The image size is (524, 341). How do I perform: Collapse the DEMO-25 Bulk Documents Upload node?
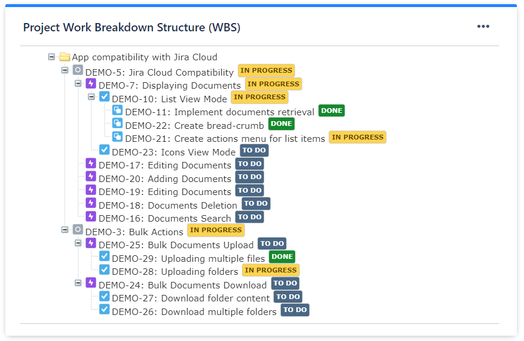point(78,243)
